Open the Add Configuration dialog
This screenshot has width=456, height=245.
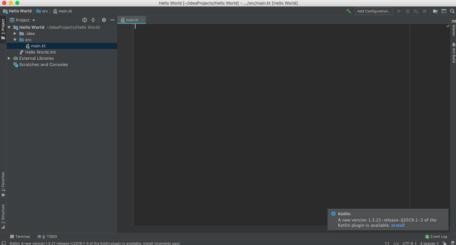tap(374, 11)
